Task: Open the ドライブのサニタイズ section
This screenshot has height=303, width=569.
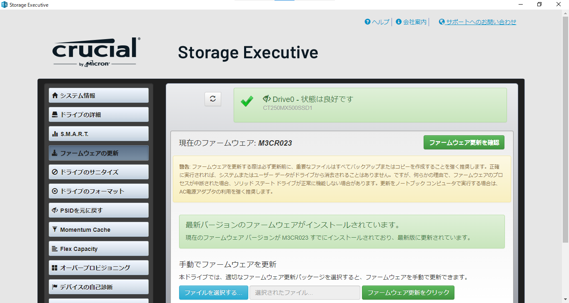Action: tap(99, 172)
